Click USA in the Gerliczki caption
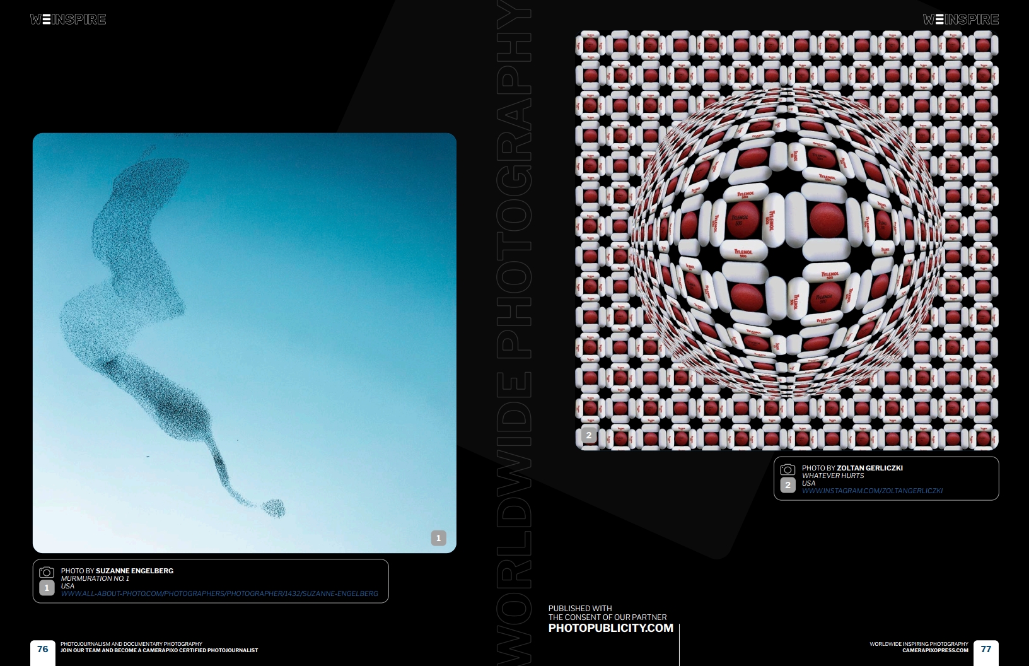The image size is (1029, 666). click(808, 483)
